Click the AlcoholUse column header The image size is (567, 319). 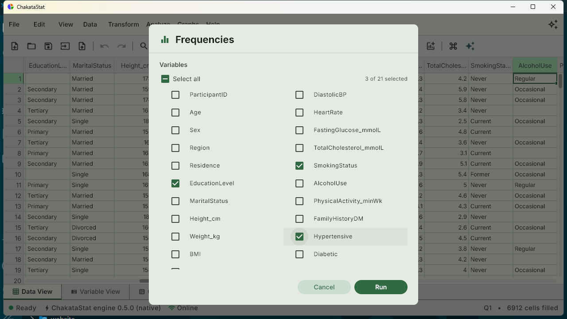535,66
